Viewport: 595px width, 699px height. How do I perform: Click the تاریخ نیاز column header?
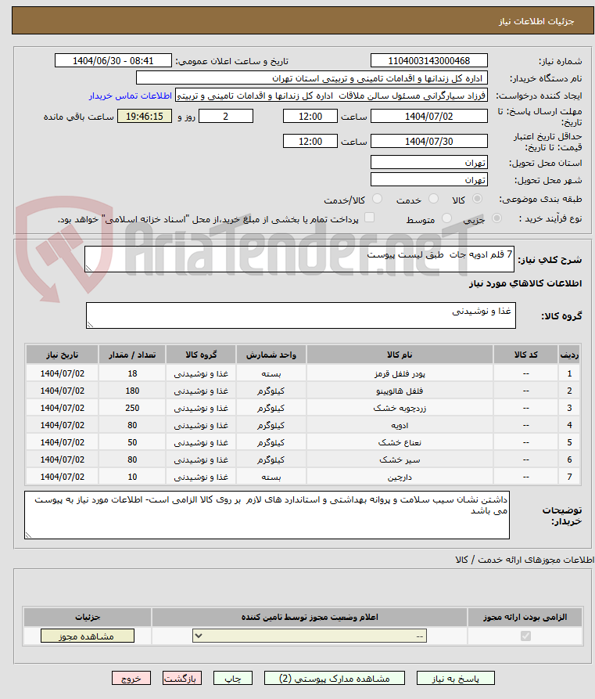pyautogui.click(x=63, y=355)
